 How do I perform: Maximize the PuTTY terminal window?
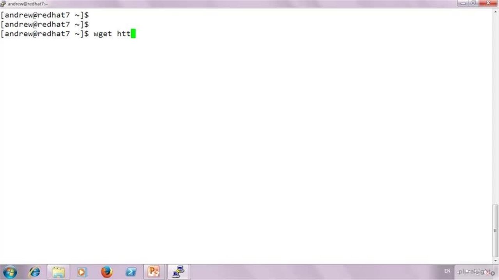pyautogui.click(x=473, y=3)
